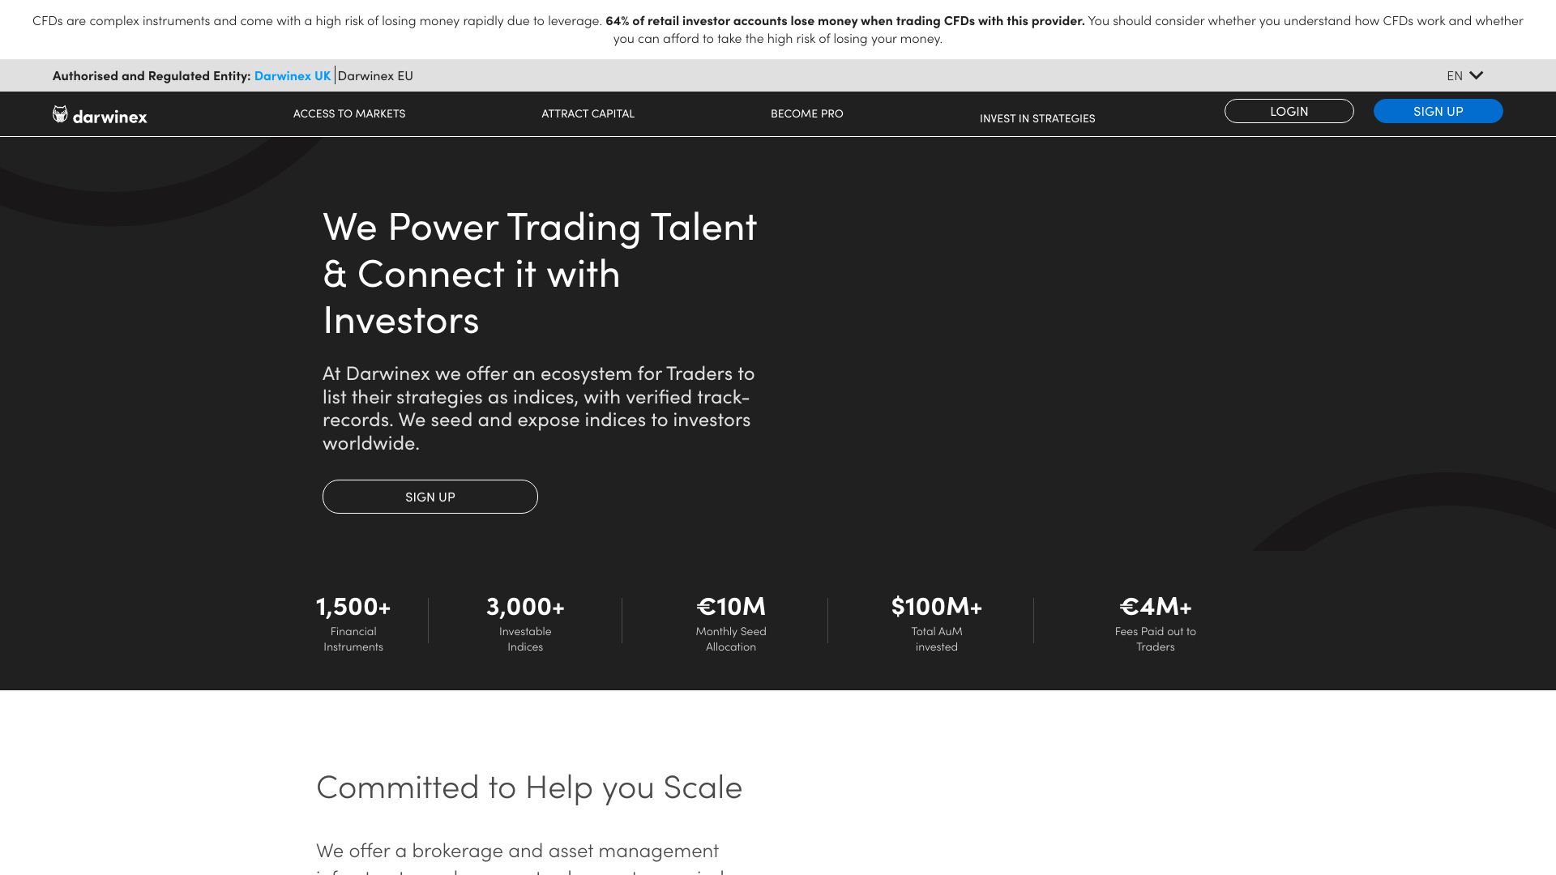Click the outlined Sign Up button below hero text
The width and height of the screenshot is (1556, 875).
[x=430, y=497]
